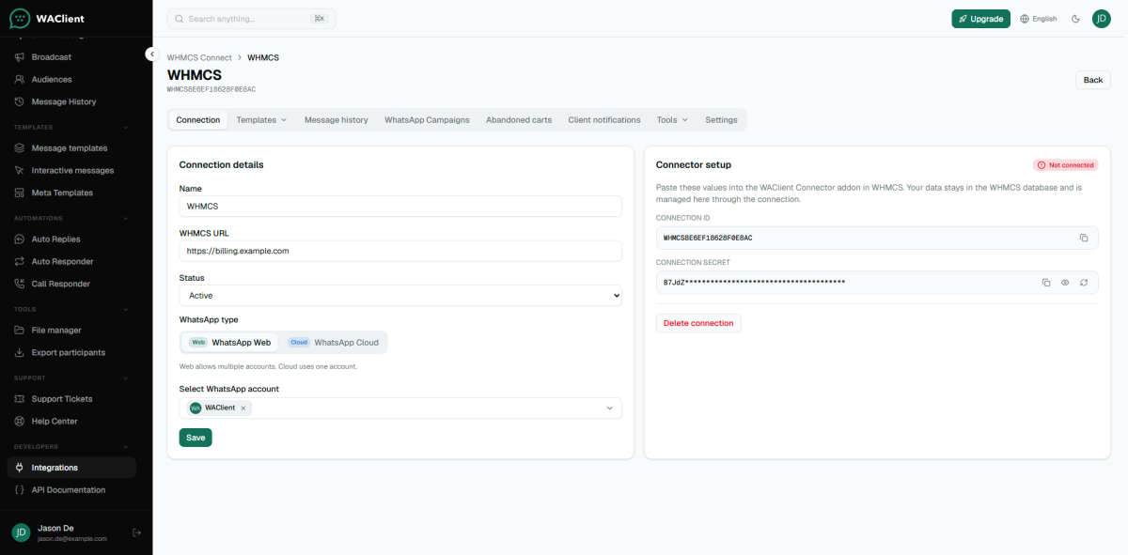Open the Message History icon
The width and height of the screenshot is (1128, 555).
click(20, 102)
